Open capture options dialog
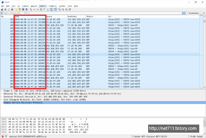The image size is (206, 138). pyautogui.click(x=12, y=10)
